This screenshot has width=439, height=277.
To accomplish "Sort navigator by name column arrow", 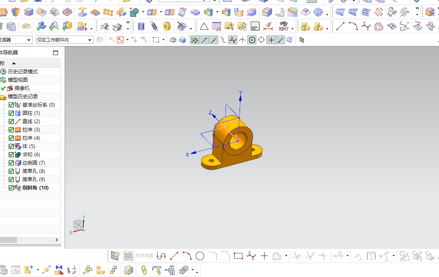I will (14, 63).
